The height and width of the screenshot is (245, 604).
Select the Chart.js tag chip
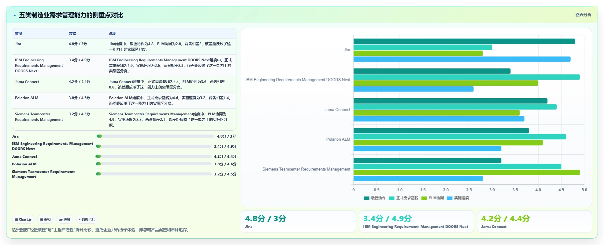point(23,219)
